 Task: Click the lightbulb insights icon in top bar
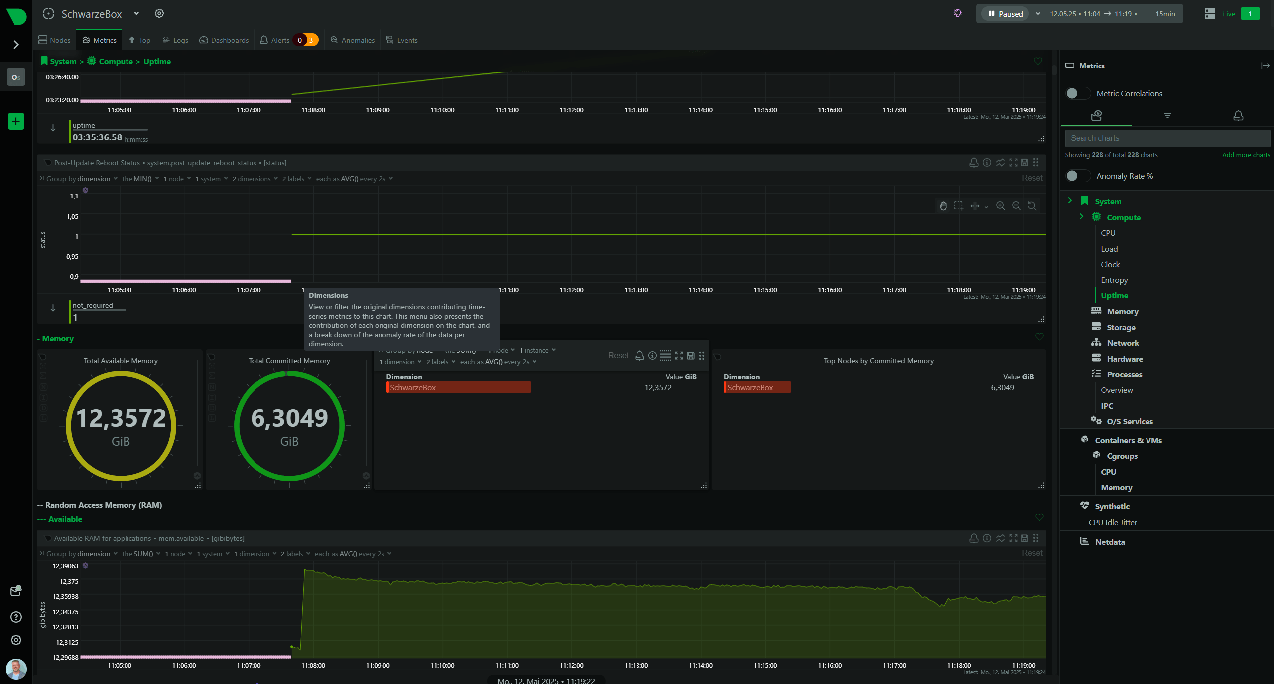click(957, 13)
